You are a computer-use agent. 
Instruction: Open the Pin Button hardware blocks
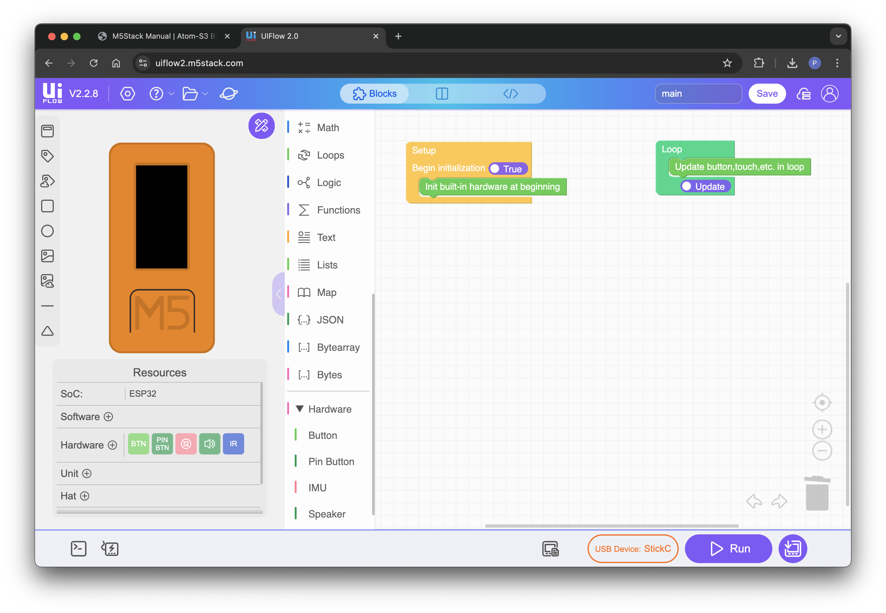point(331,462)
